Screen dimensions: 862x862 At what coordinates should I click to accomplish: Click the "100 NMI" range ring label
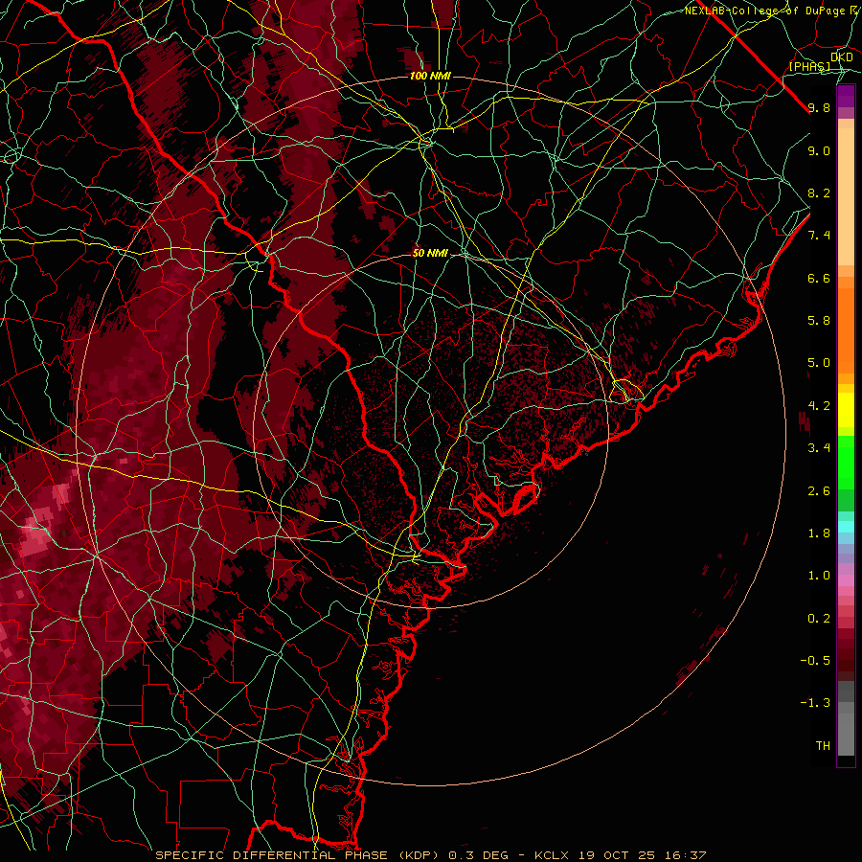pyautogui.click(x=430, y=76)
